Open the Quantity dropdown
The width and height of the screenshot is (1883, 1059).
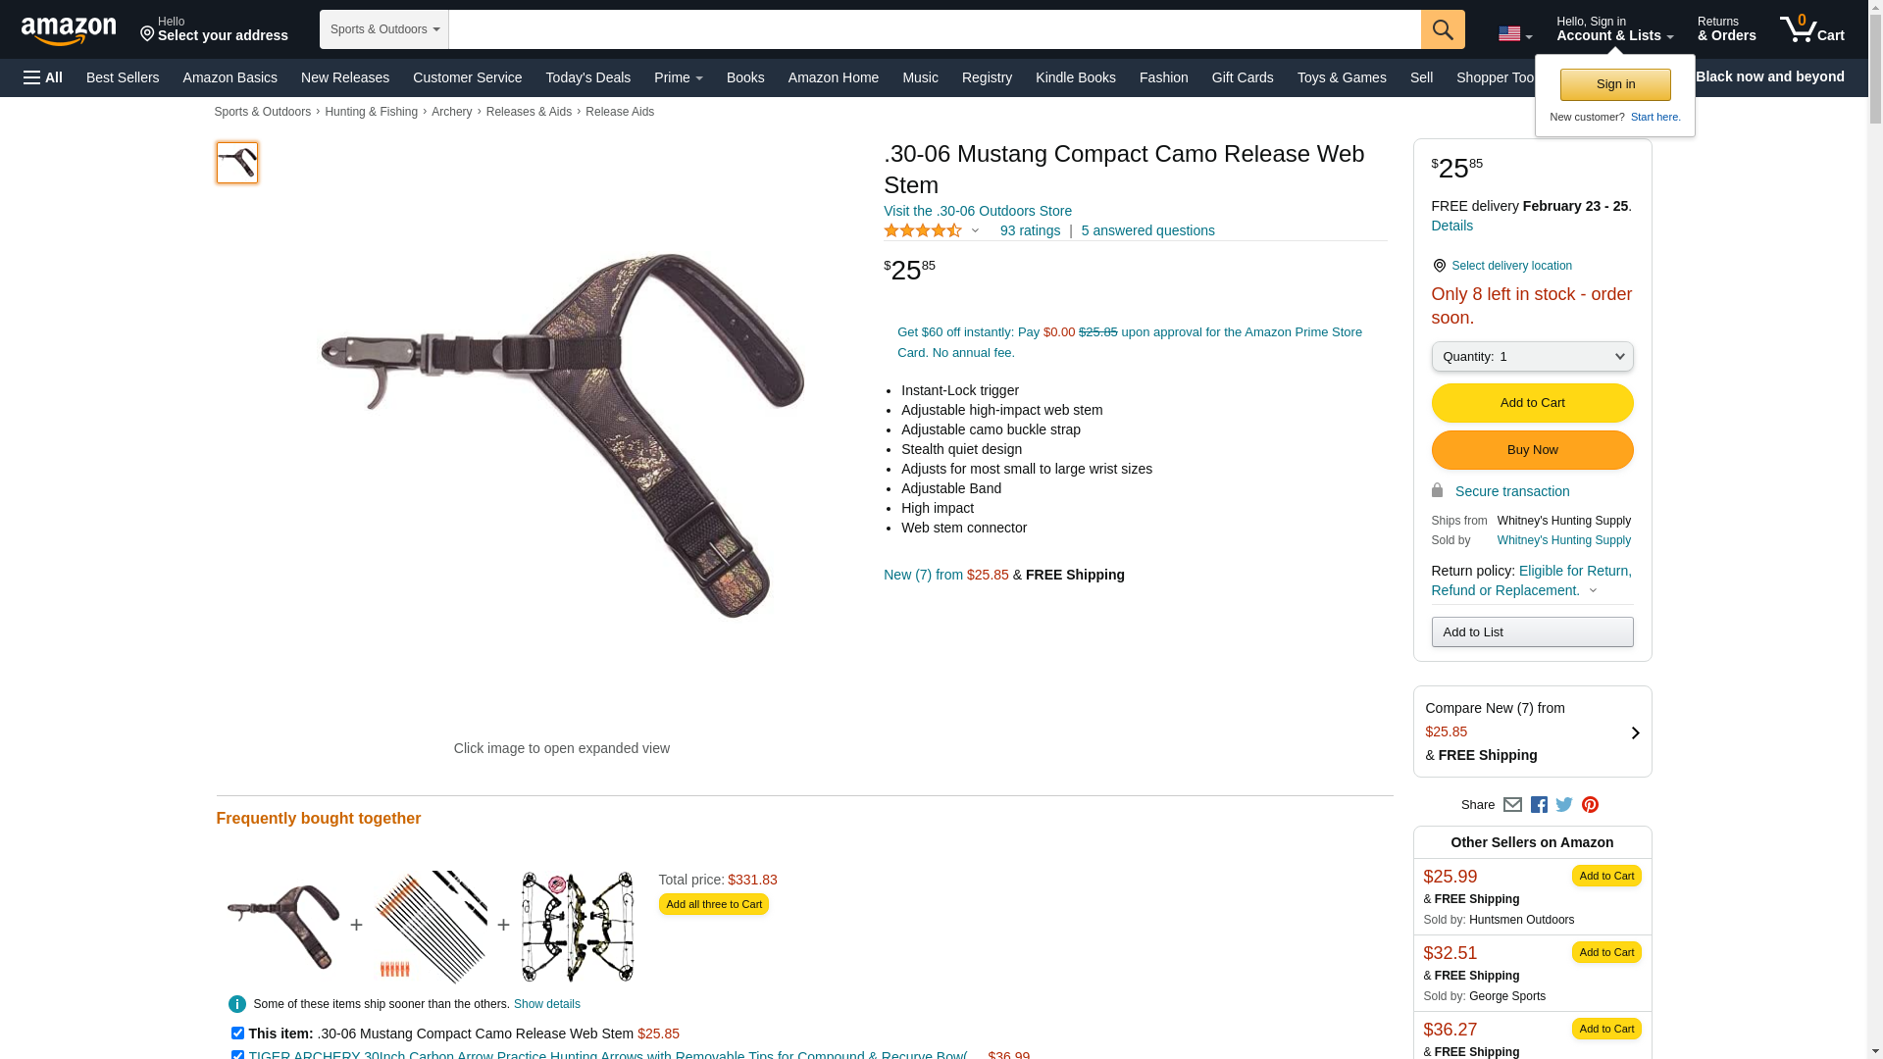tap(1532, 357)
